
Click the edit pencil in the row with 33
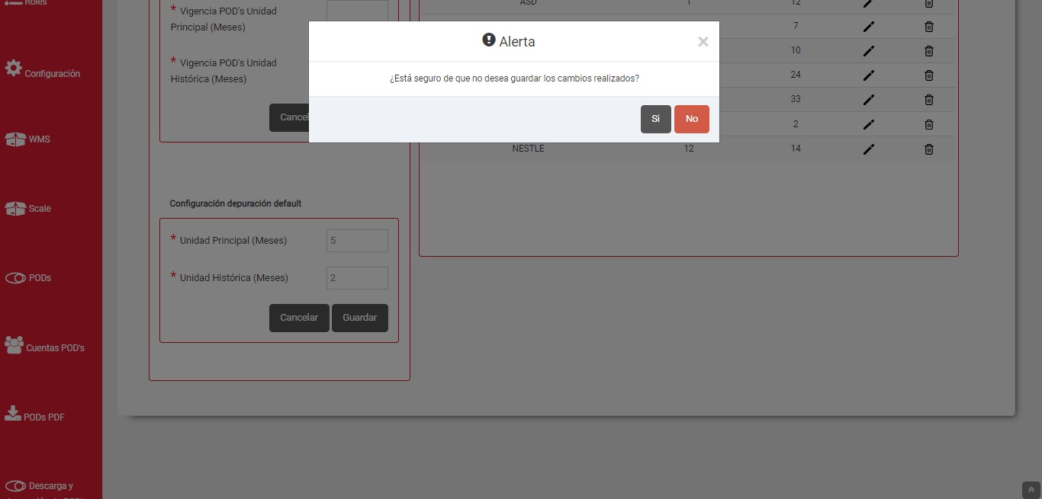tap(868, 100)
